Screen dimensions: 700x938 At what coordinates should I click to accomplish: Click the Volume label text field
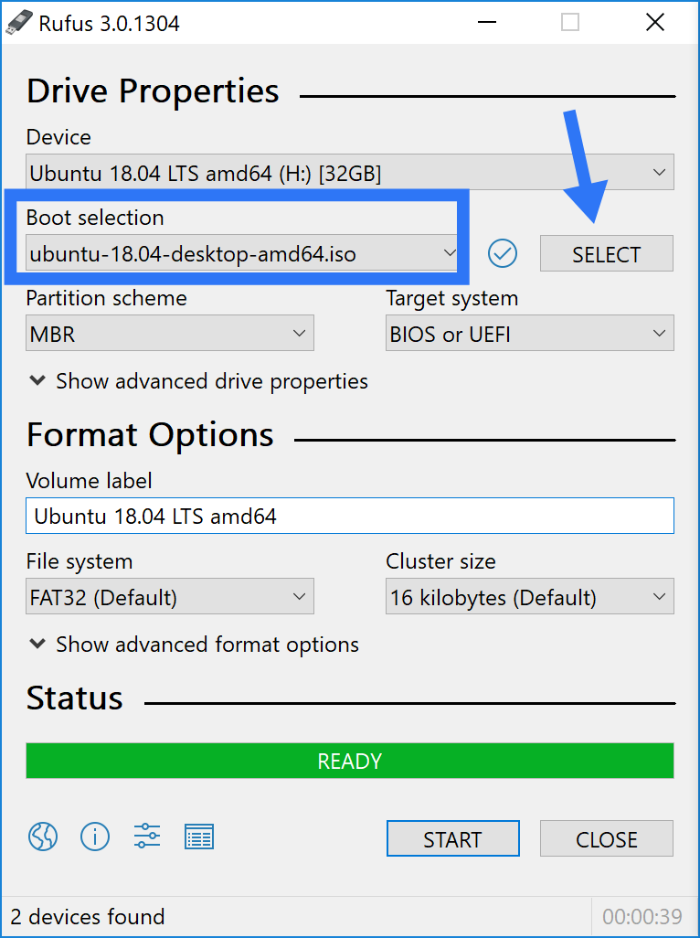pos(350,516)
